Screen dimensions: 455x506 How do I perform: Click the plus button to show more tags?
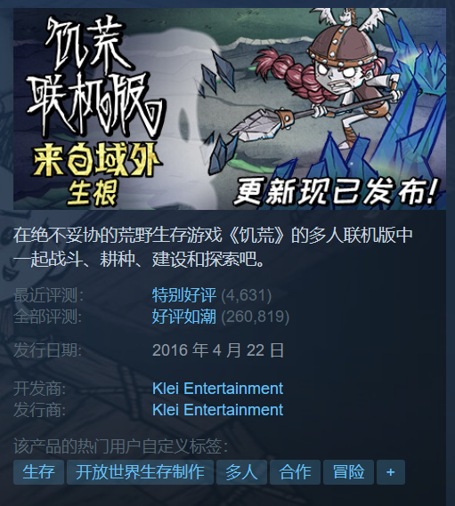click(390, 472)
